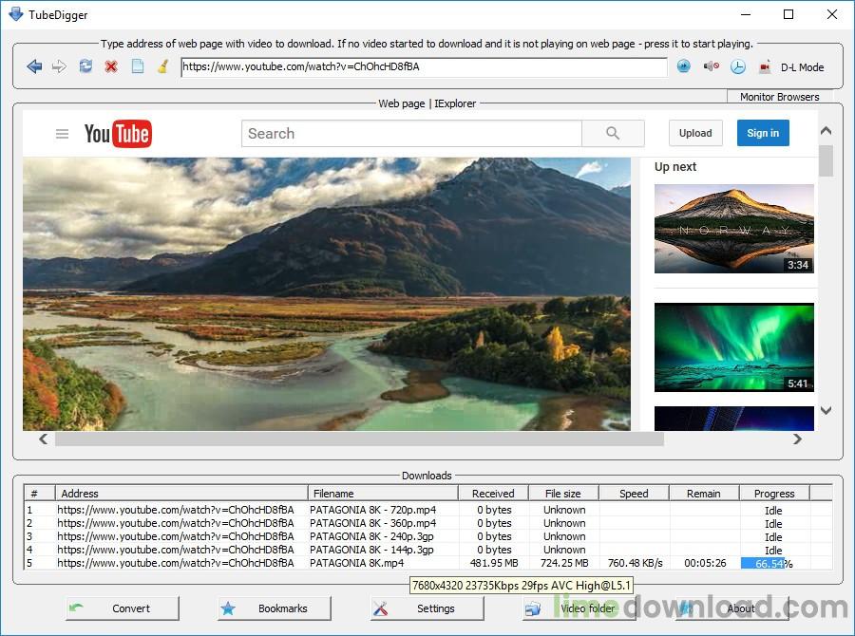The image size is (855, 636).
Task: Toggle the mute speaker icon
Action: coord(711,66)
